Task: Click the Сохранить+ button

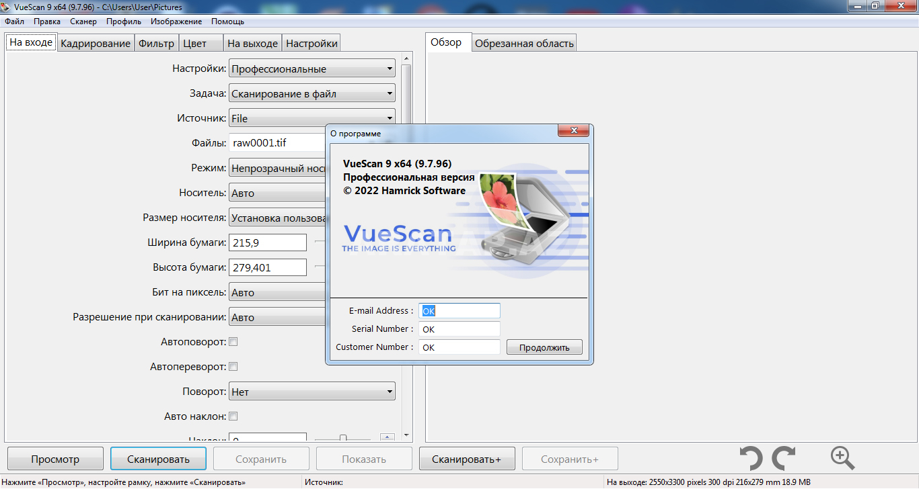Action: click(570, 459)
